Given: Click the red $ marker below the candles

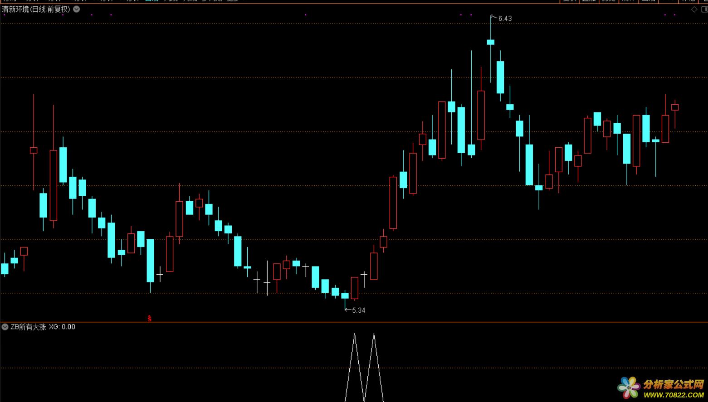Looking at the screenshot, I should 150,319.
